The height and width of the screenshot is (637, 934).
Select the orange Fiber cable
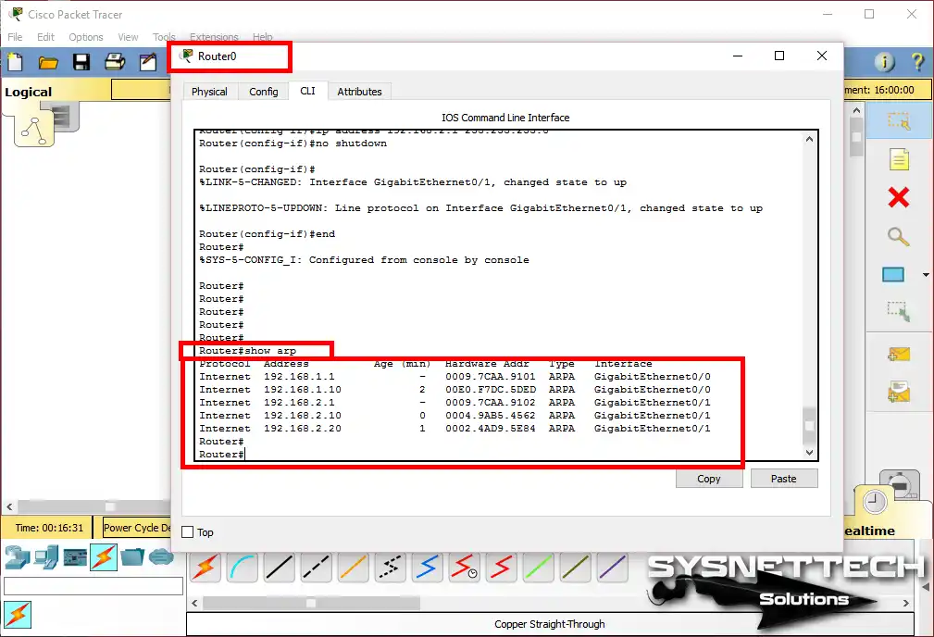[354, 568]
